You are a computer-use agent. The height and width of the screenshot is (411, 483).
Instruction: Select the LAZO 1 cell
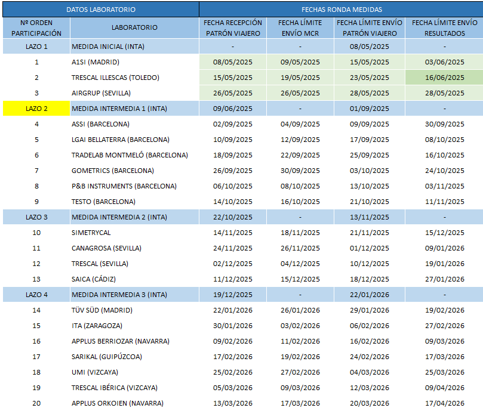point(36,47)
